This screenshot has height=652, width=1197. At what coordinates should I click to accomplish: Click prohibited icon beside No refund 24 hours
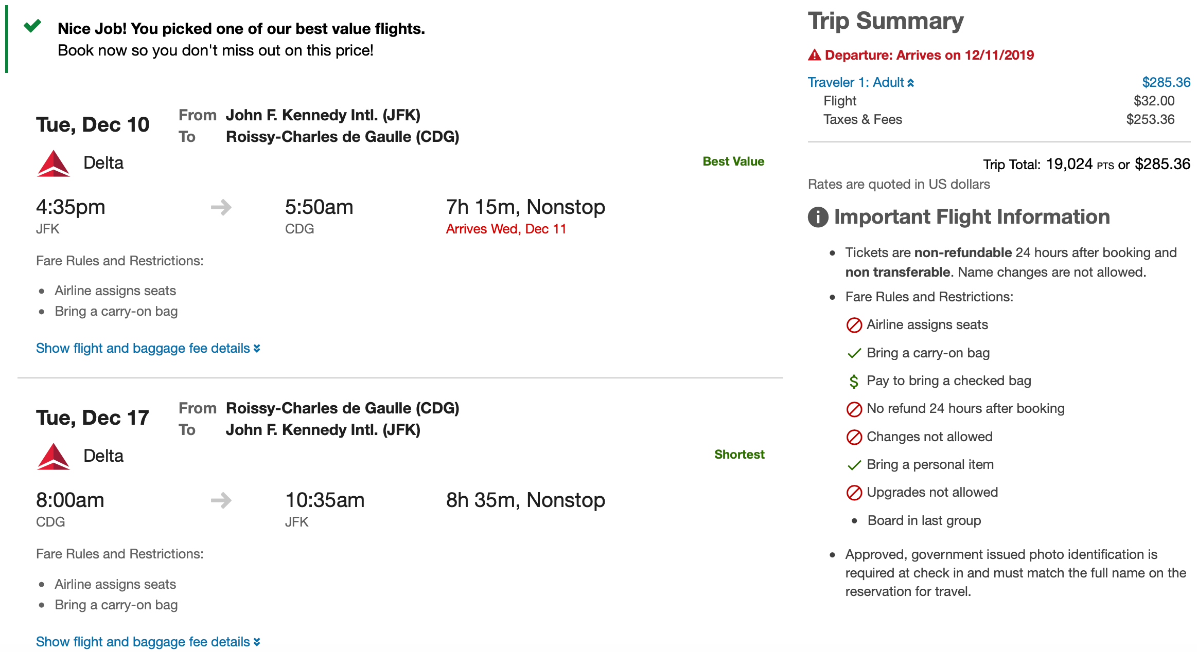[x=854, y=409]
